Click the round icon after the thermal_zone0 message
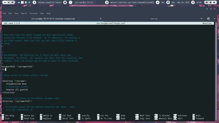 tap(65, 2)
